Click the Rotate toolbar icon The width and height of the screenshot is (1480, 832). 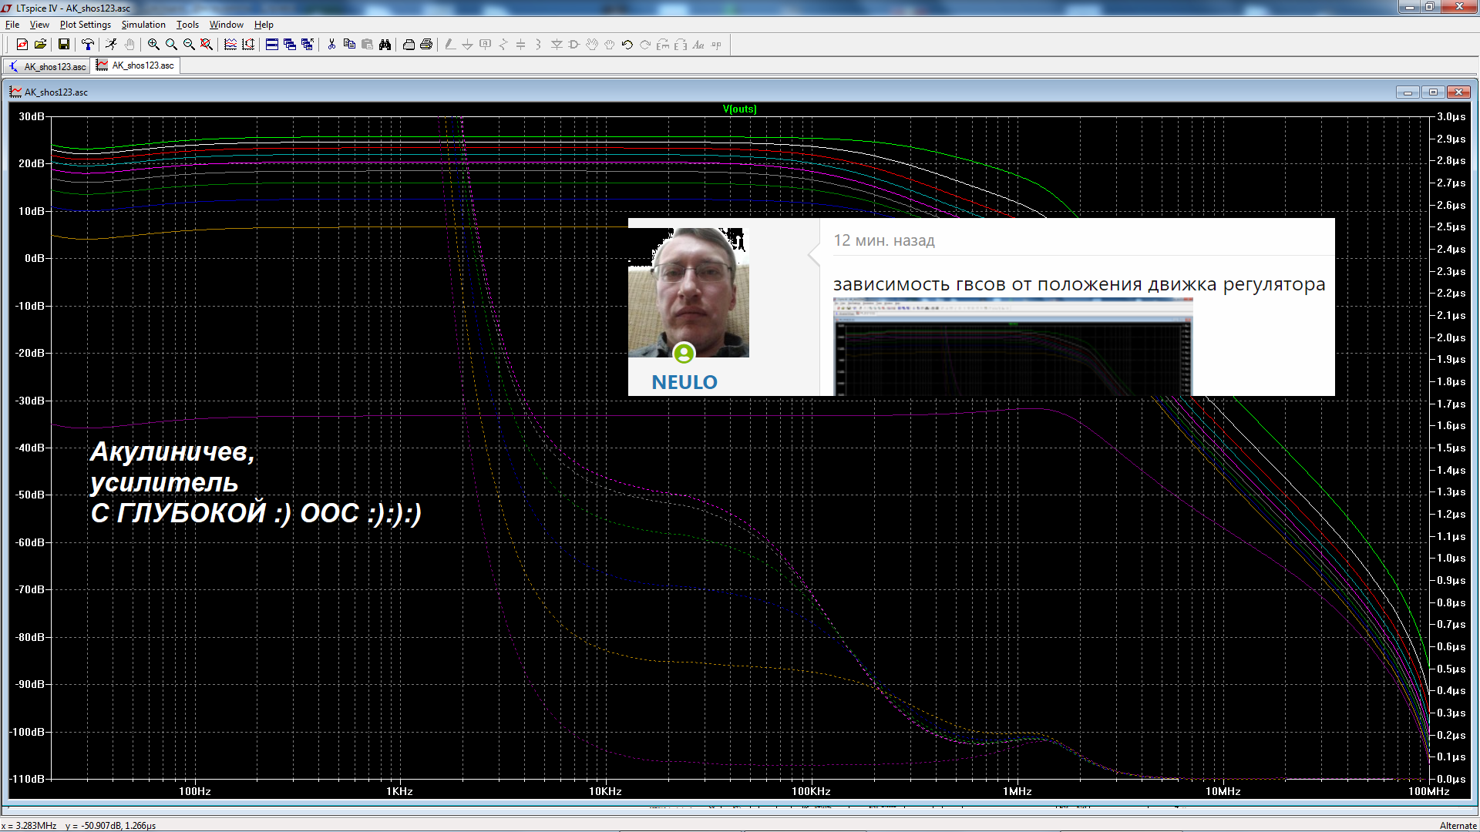[x=663, y=45]
